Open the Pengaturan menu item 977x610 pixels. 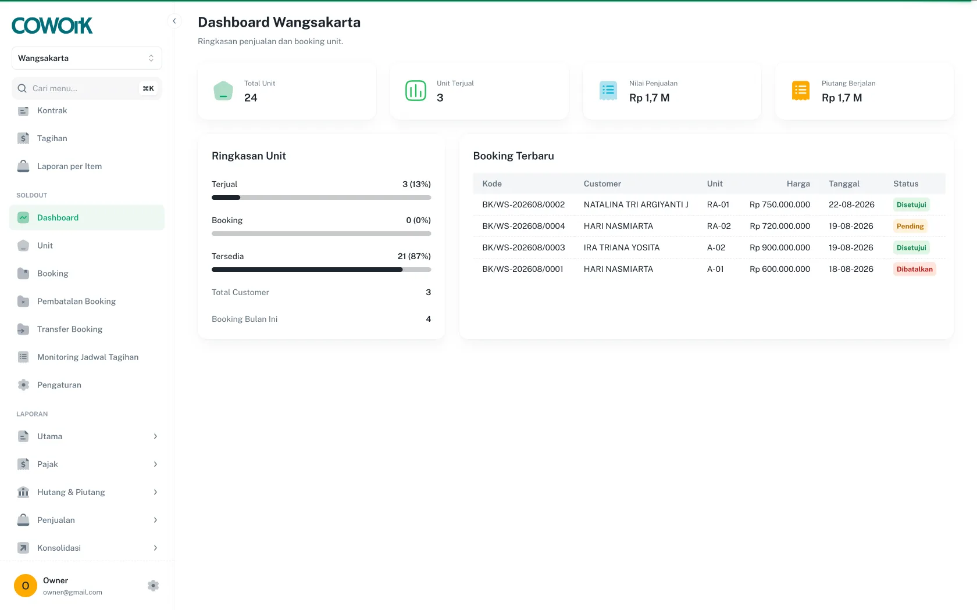click(87, 385)
